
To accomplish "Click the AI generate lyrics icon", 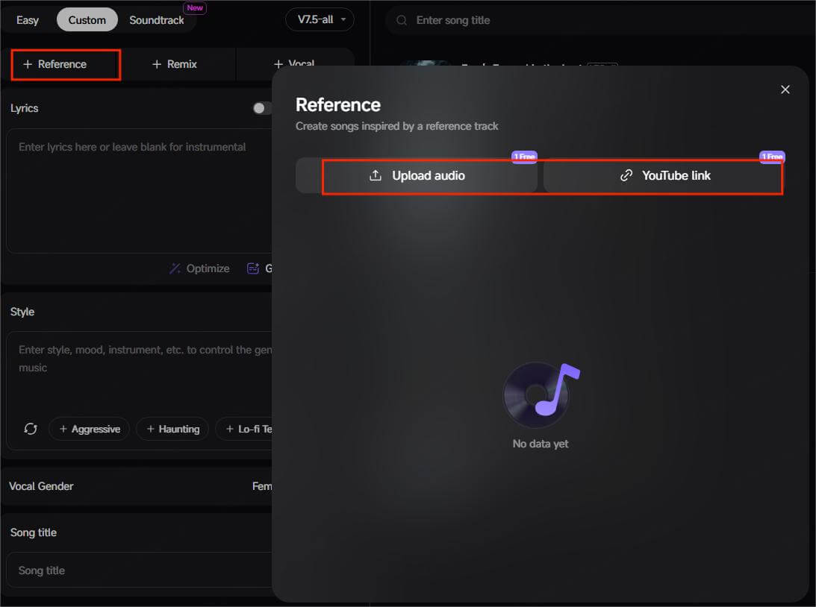I will [x=253, y=268].
